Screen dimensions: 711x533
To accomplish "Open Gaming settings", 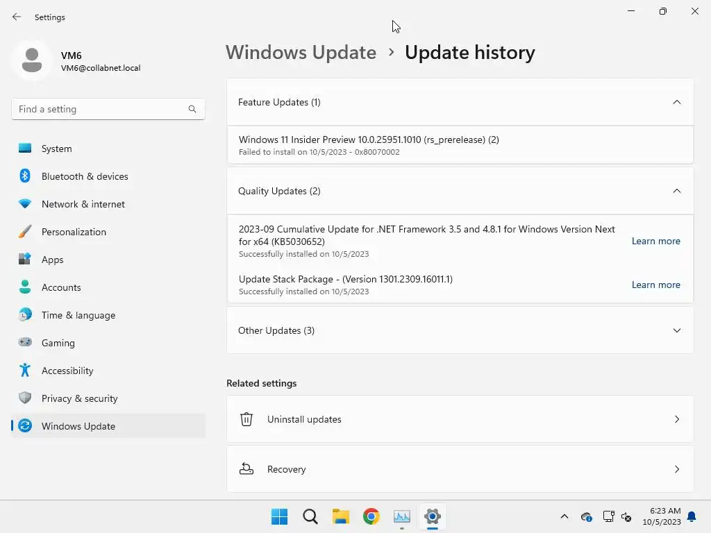I will pyautogui.click(x=108, y=343).
